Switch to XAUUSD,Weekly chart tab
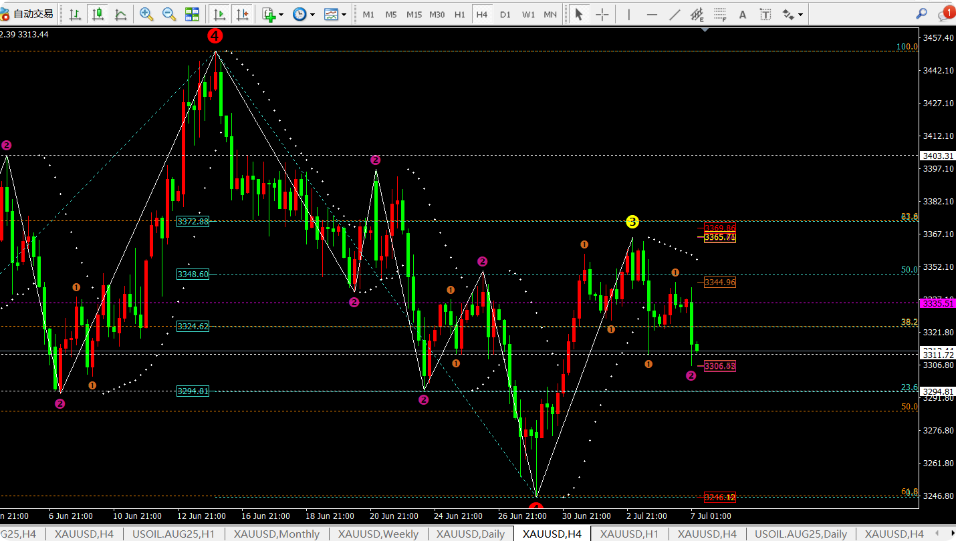Viewport: 956px width, 541px height. (378, 534)
